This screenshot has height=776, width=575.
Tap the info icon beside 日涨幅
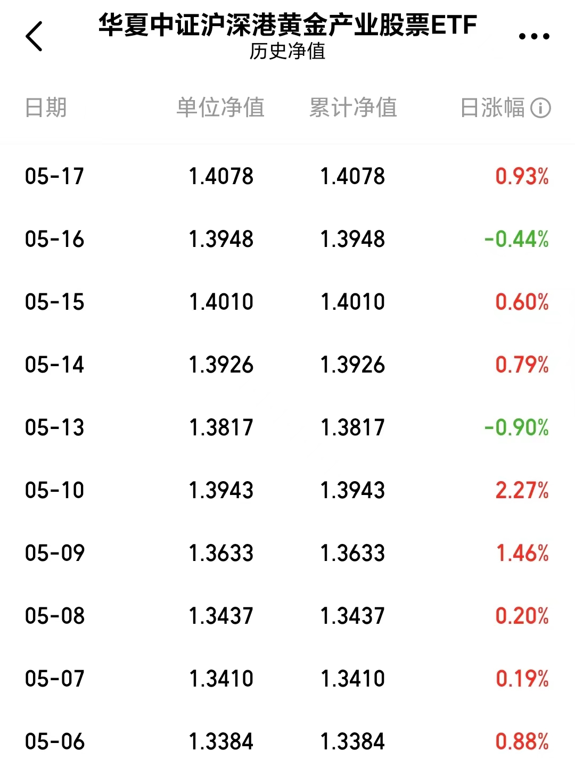pos(540,108)
